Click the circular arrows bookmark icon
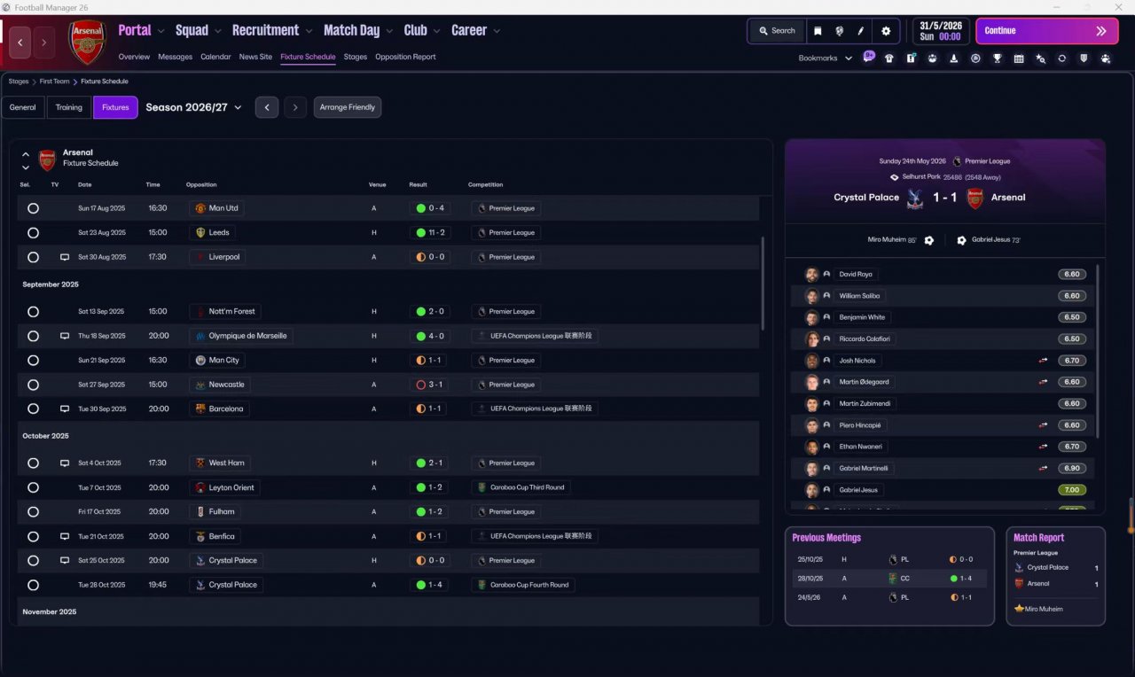This screenshot has width=1135, height=677. [1061, 58]
